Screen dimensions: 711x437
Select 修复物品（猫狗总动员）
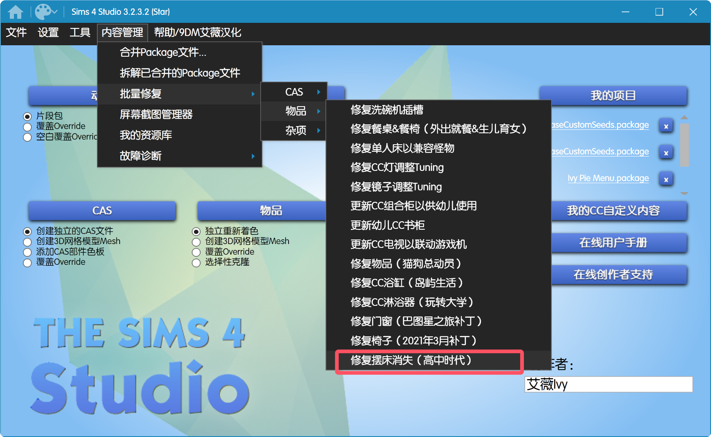[439, 264]
